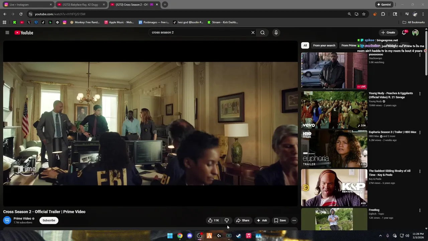The image size is (428, 241).
Task: Open zoom magnifier icon in address bar
Action: click(349, 14)
